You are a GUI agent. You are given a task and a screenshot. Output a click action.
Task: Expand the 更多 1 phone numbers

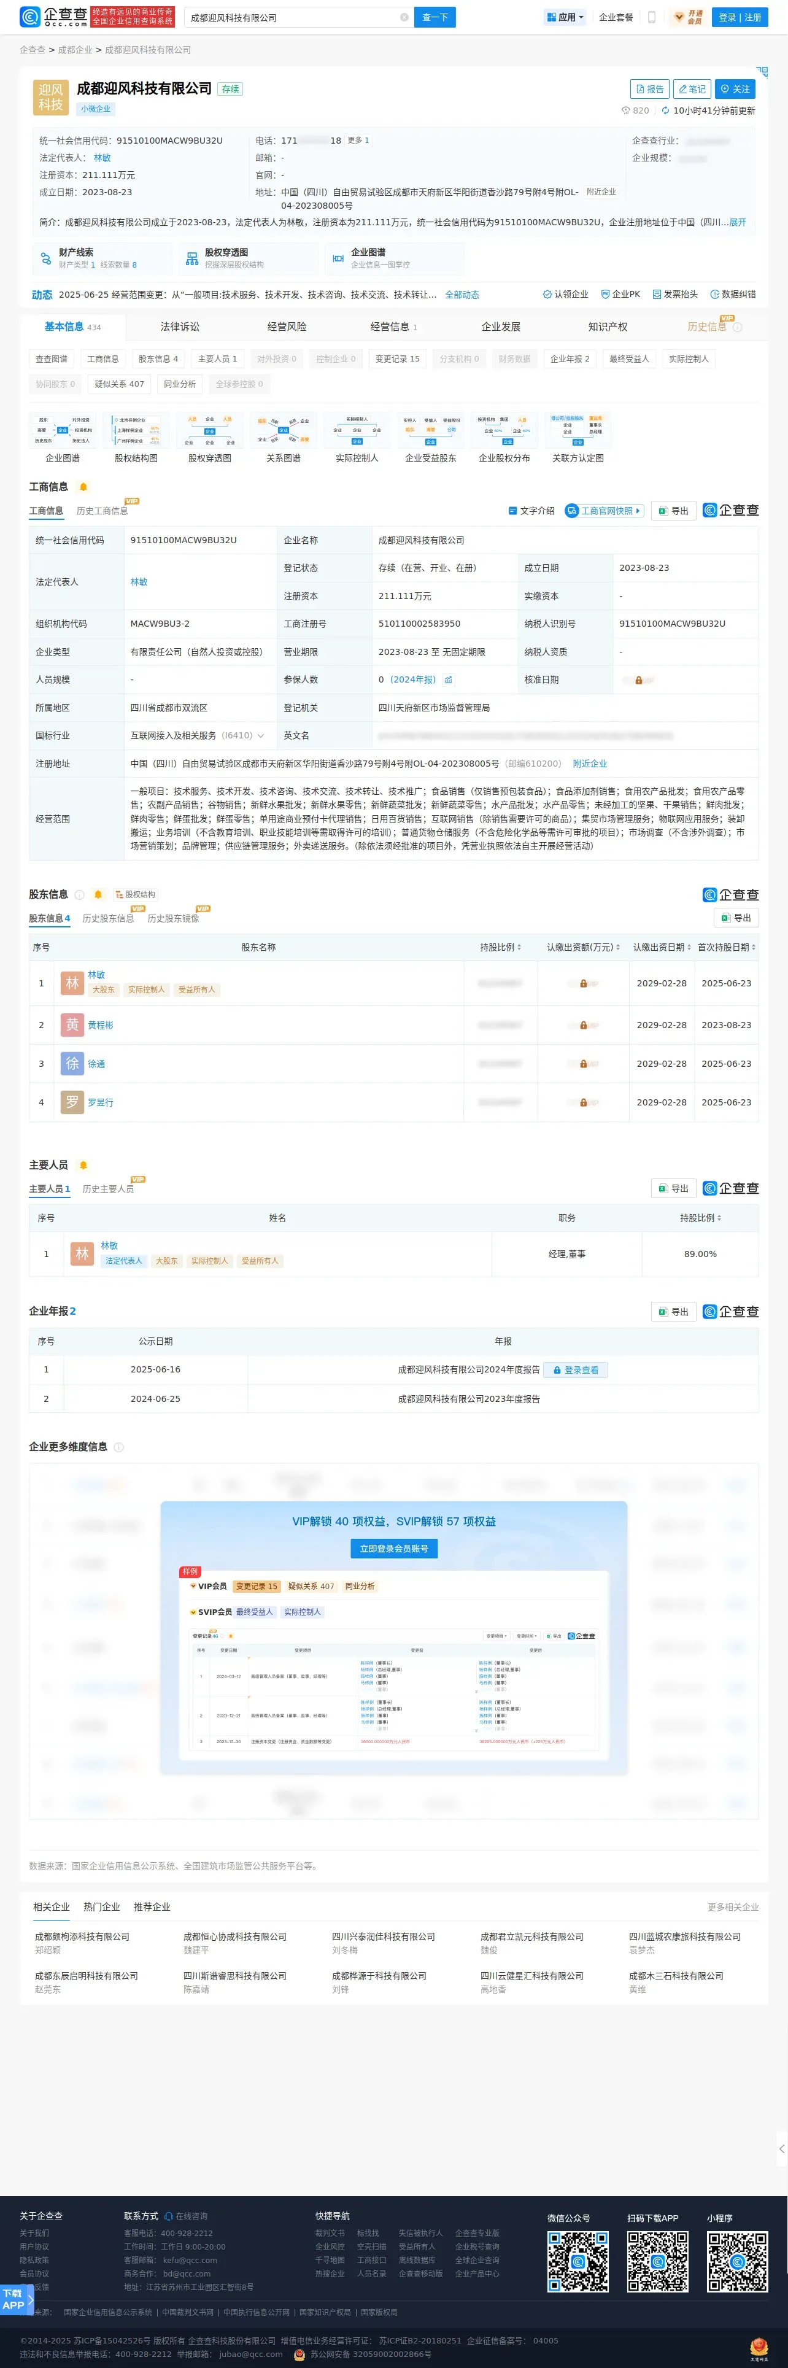tap(358, 141)
